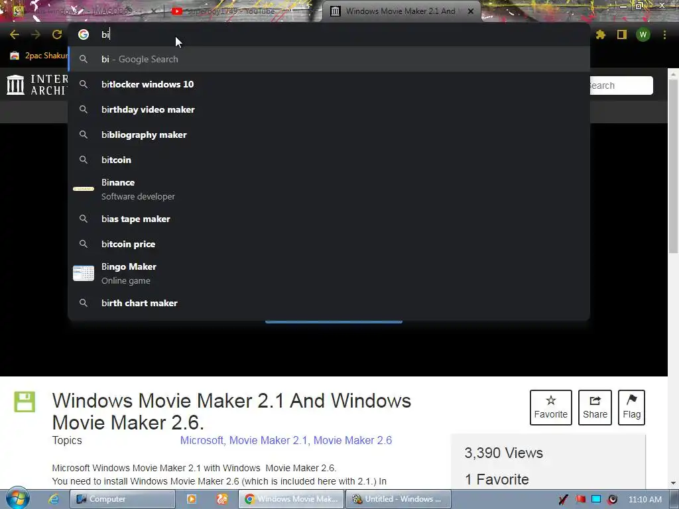Toggle the Chrome side panel icon

(x=622, y=34)
